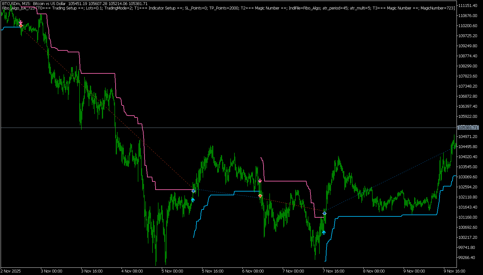This screenshot has height=275, width=483.
Task: Click the 106397.40 price scale label
Action: (x=468, y=106)
